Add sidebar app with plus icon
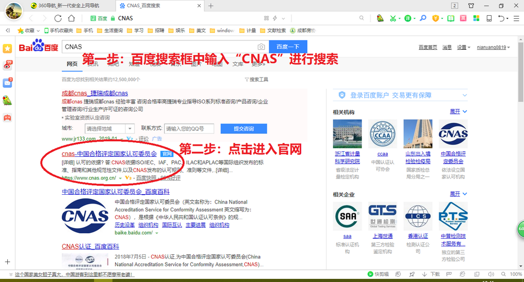 8,262
